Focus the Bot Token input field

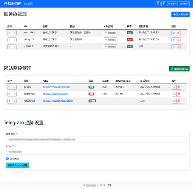pos(97,139)
